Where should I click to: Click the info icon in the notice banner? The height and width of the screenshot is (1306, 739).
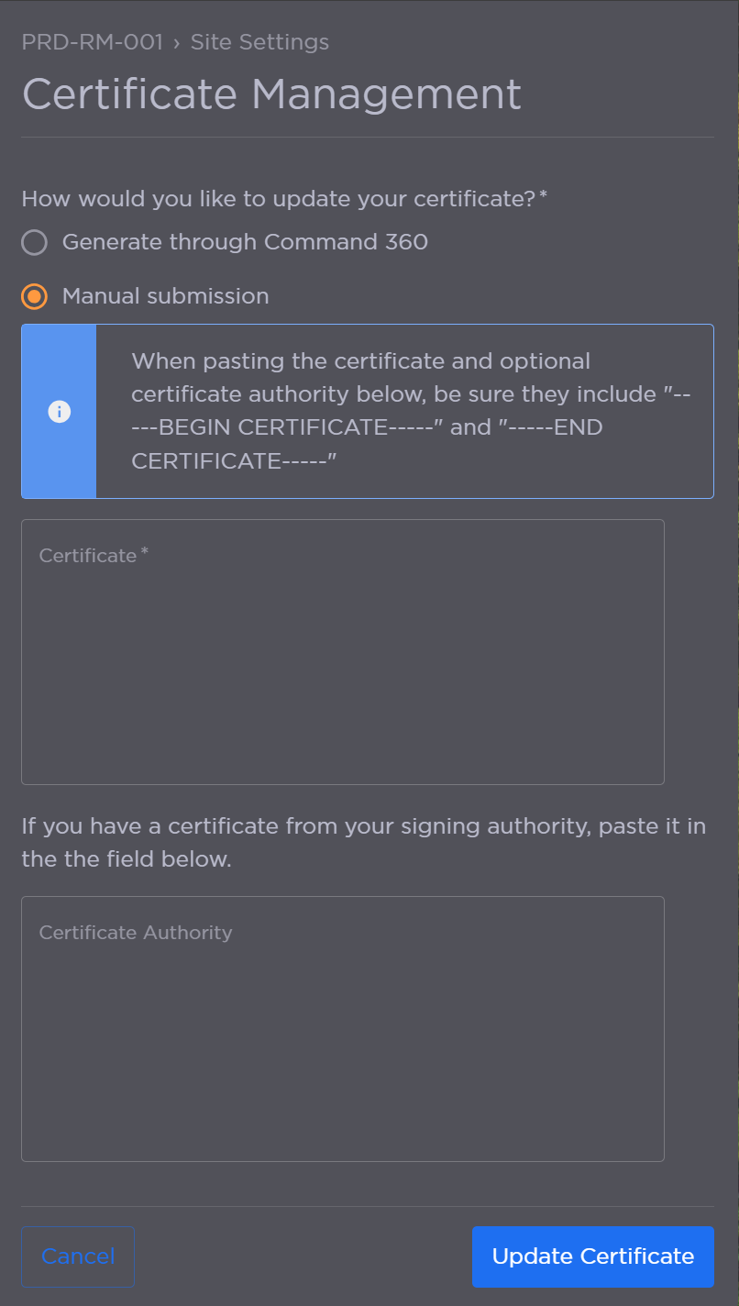point(59,411)
